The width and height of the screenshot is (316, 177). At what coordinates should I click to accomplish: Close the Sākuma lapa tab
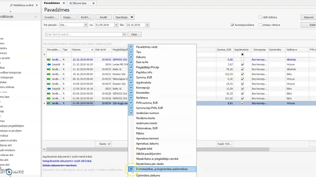93,3
